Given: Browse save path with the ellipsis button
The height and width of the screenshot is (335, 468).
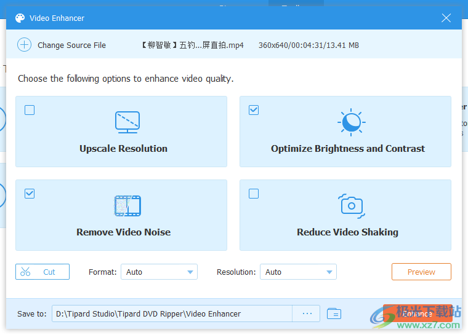Looking at the screenshot, I should (307, 313).
